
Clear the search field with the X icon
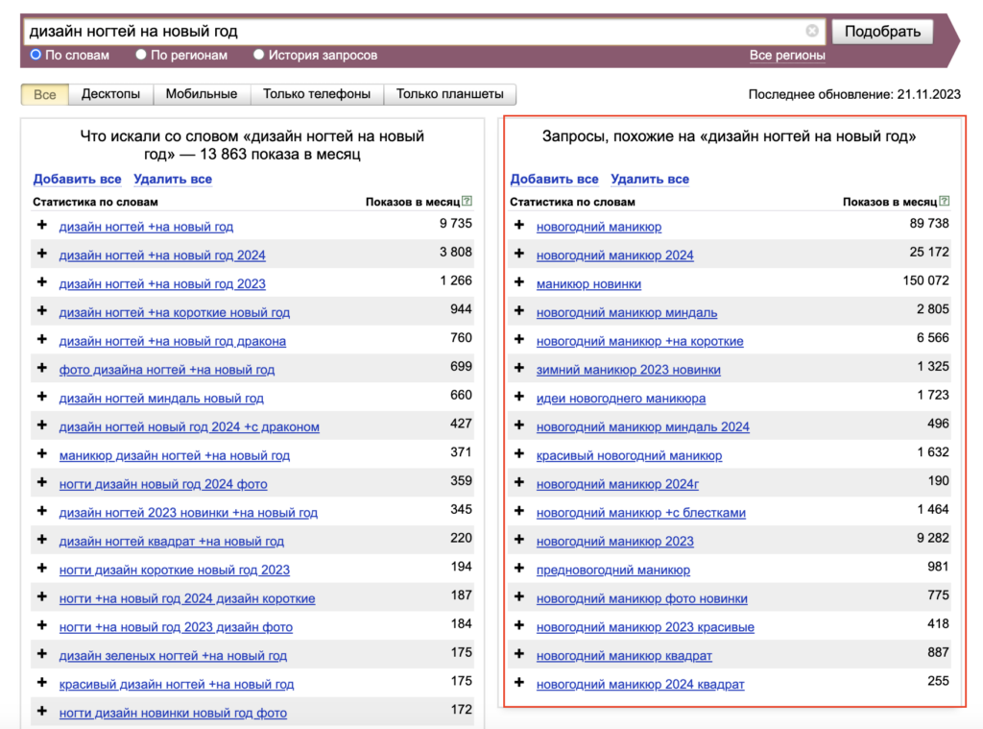pyautogui.click(x=812, y=31)
